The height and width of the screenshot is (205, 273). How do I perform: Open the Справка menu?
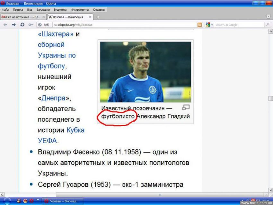point(99,10)
